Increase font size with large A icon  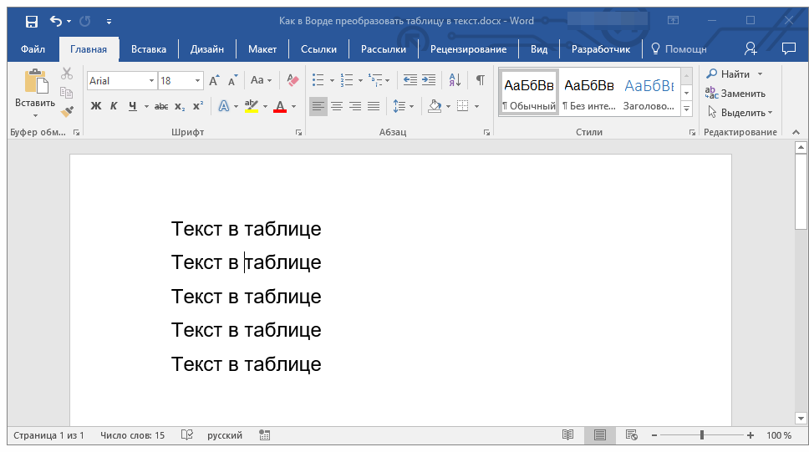(x=214, y=80)
